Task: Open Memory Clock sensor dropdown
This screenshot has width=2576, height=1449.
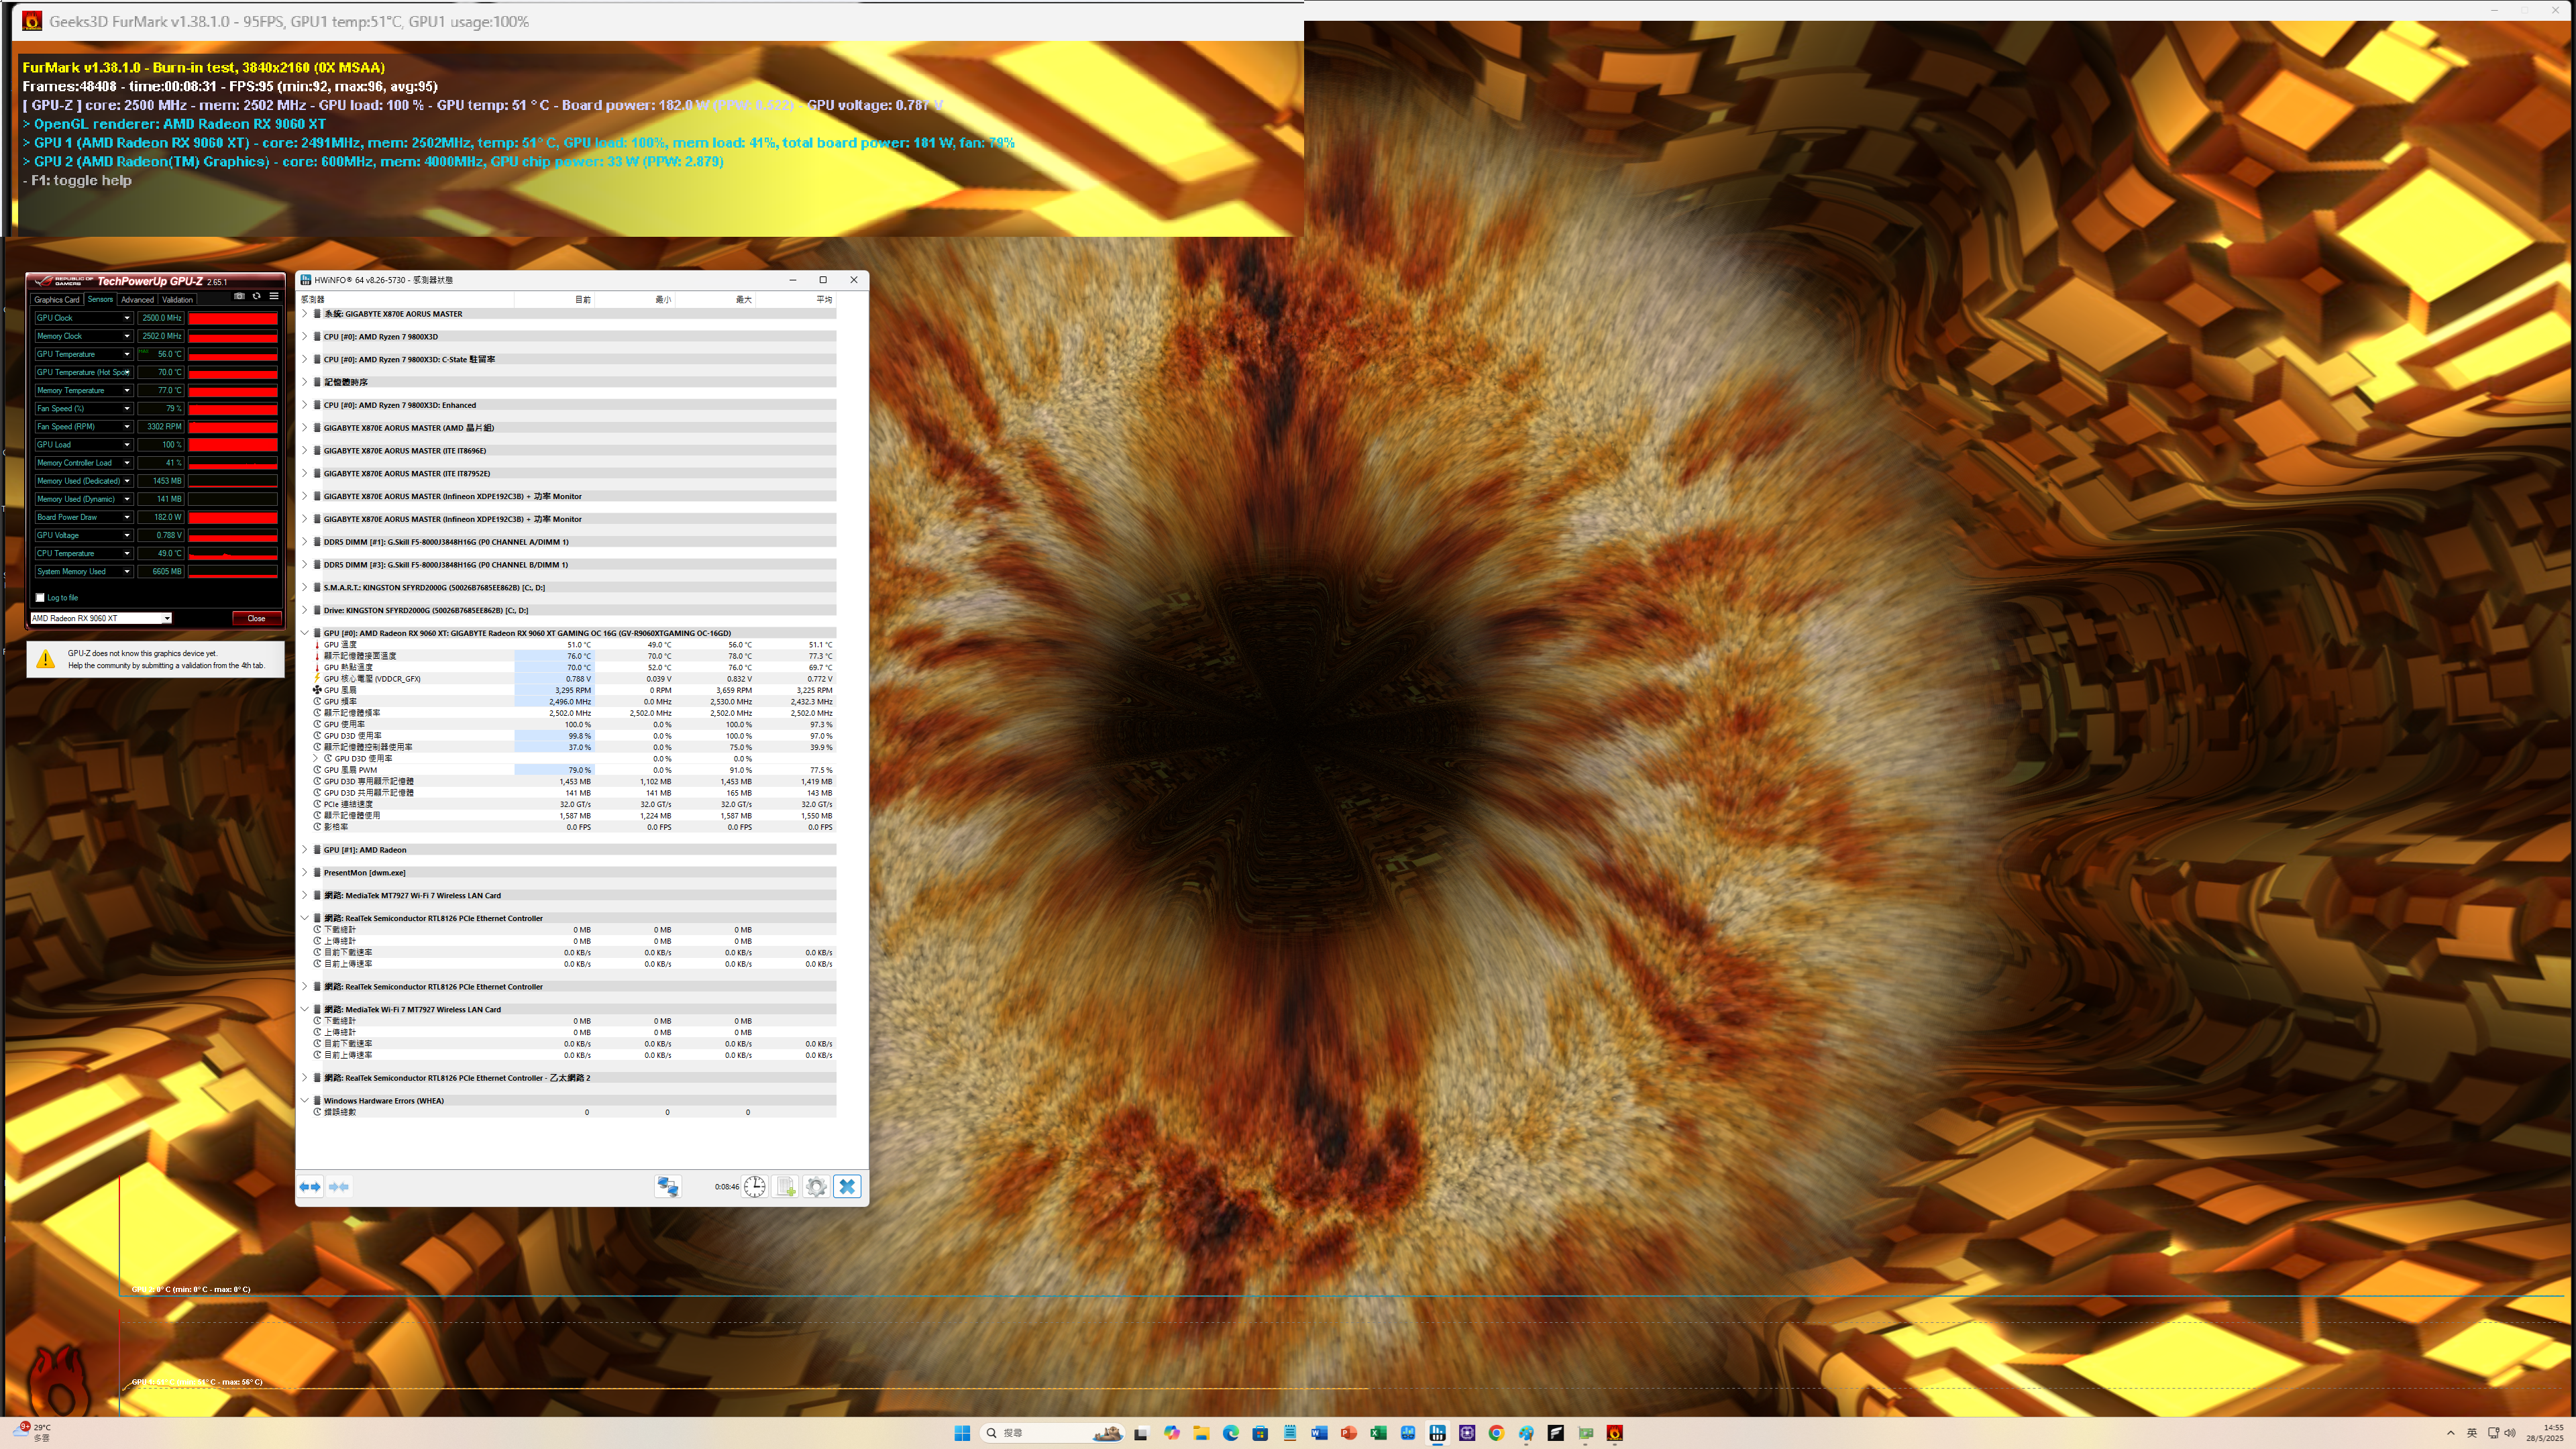Action: click(x=127, y=336)
